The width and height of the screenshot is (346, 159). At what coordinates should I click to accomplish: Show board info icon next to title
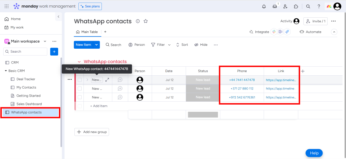138,21
